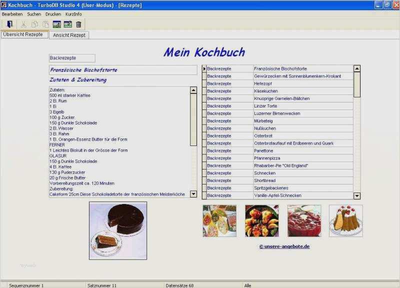
Task: Open the Drucken menu
Action: 53,14
